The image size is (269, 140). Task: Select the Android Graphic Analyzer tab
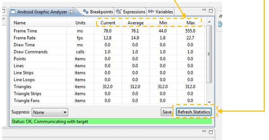(x=42, y=12)
